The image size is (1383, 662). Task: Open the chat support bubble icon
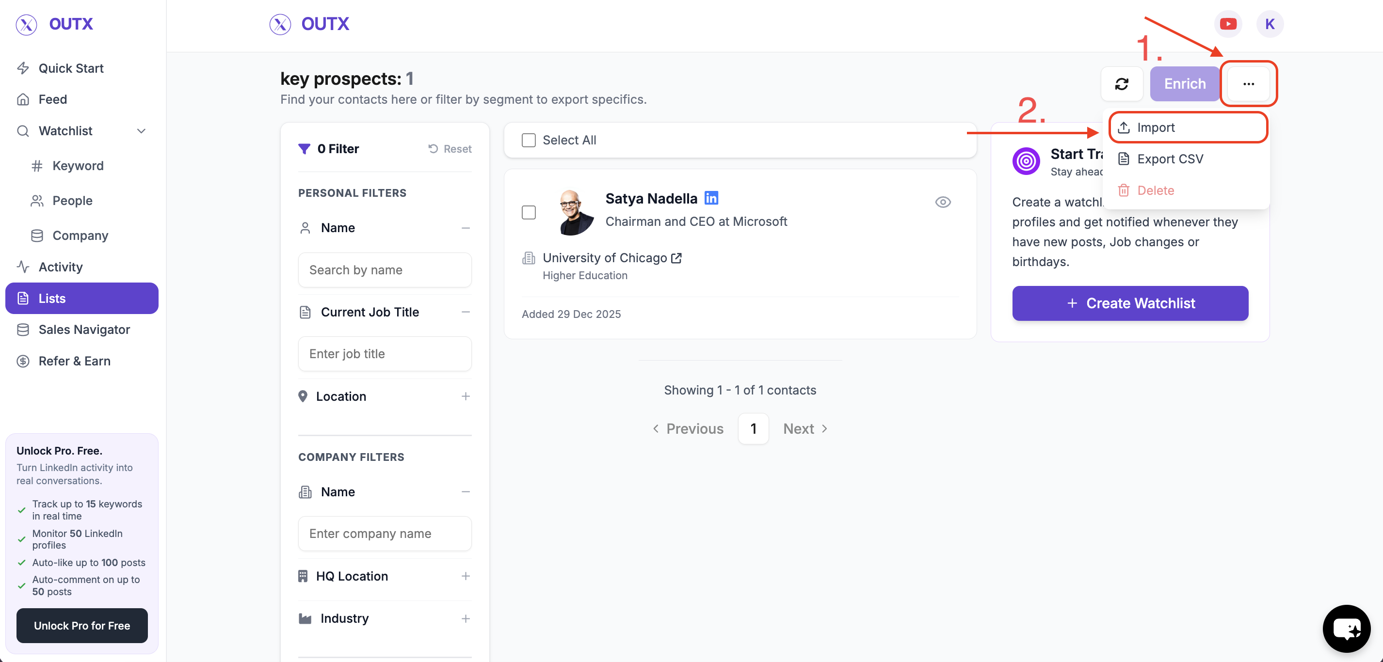pyautogui.click(x=1346, y=628)
